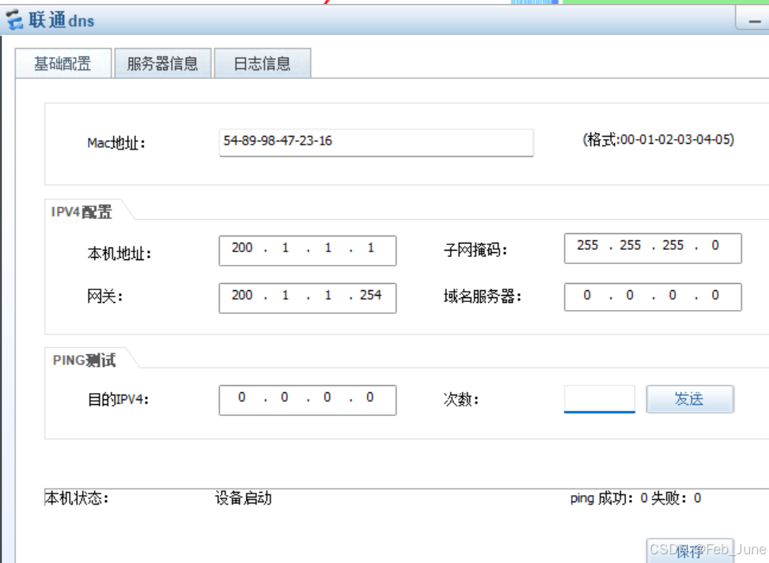The width and height of the screenshot is (769, 563).
Task: Click the 本机地址 IP field
Action: pos(308,251)
